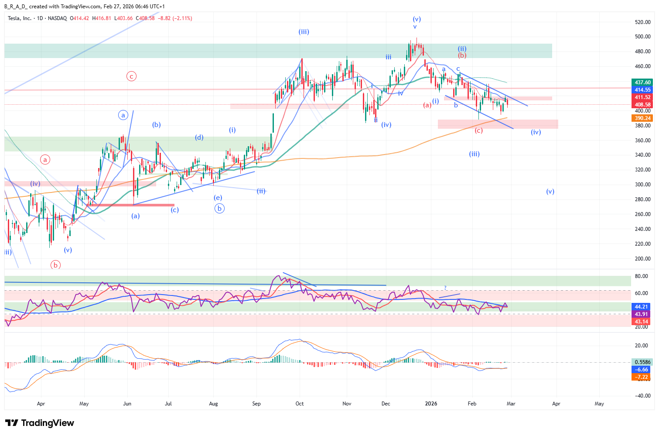Image resolution: width=659 pixels, height=436 pixels.
Task: Click the Sep label on time axis
Action: 256,404
